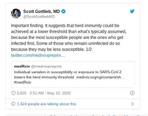Click the blue verified badge icon

point(63,11)
